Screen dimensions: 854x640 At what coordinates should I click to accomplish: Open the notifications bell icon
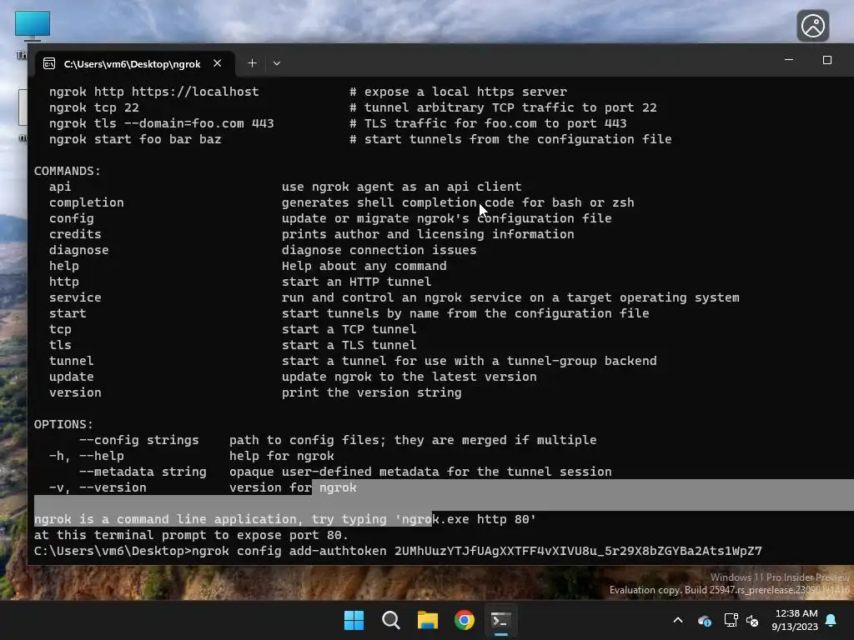831,620
